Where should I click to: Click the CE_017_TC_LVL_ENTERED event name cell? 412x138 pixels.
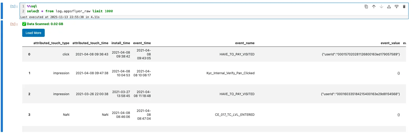click(234, 115)
